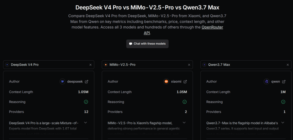Click DeepSeek providers count 12
Screen dimensions: 293x140
point(86,112)
